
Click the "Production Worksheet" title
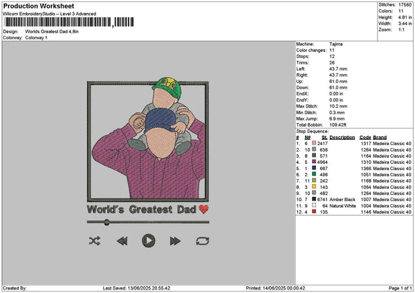click(39, 6)
